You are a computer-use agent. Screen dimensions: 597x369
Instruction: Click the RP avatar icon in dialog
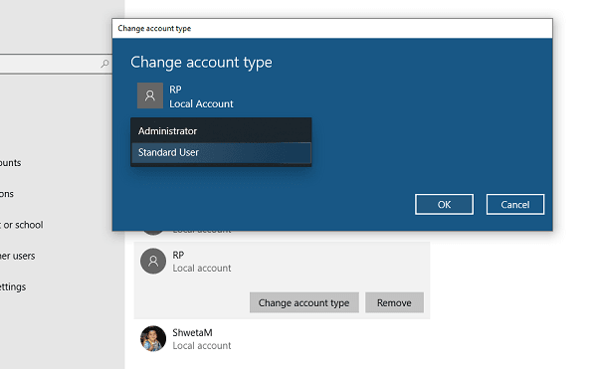tap(150, 95)
